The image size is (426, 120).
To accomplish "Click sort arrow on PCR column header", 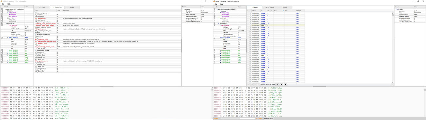I will tap(283, 11).
